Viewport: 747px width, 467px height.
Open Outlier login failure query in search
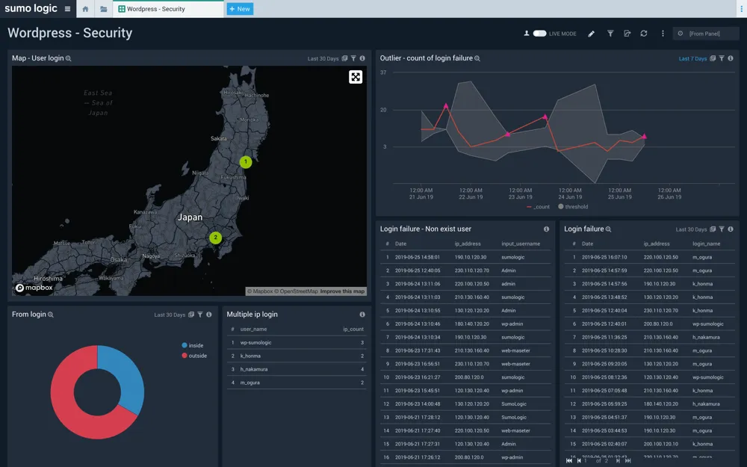[x=477, y=58]
